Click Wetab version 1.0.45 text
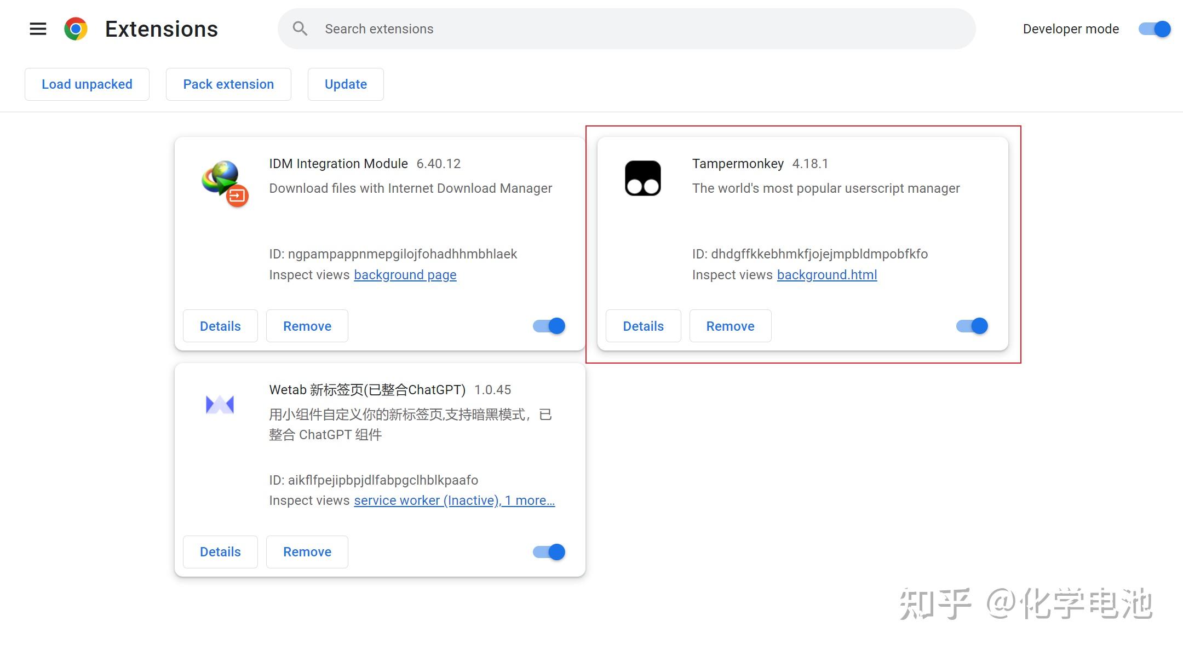 pos(492,390)
